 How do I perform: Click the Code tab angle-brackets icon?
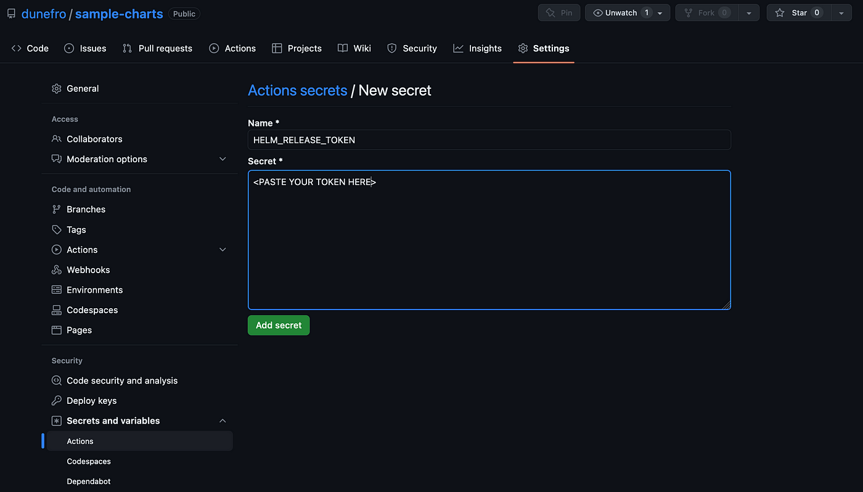click(17, 48)
